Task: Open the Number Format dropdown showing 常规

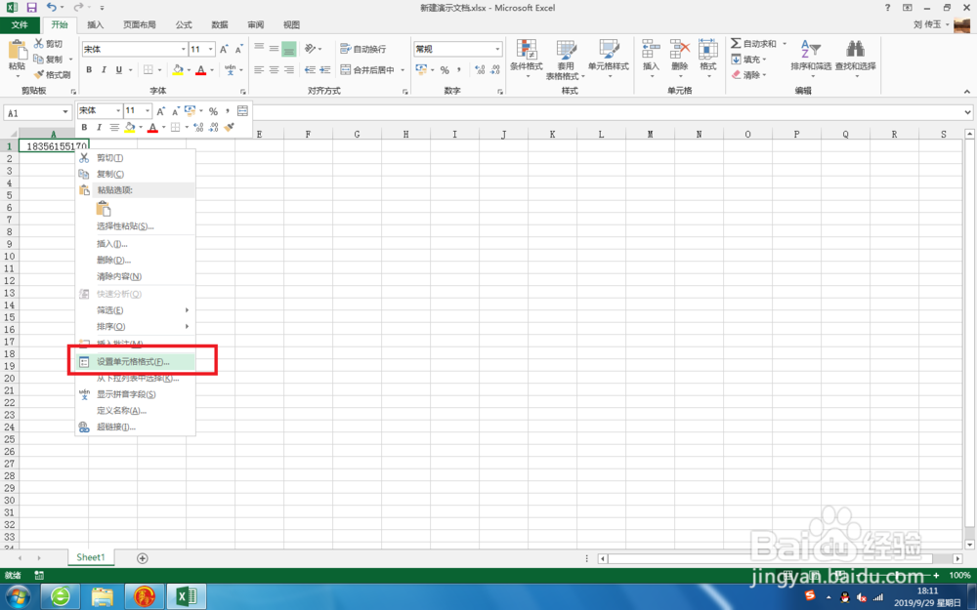Action: 457,48
